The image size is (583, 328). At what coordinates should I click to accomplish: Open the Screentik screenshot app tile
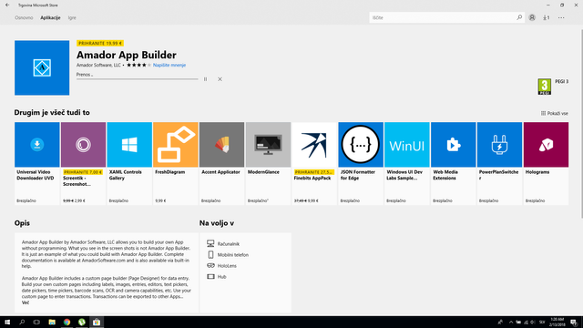(83, 163)
